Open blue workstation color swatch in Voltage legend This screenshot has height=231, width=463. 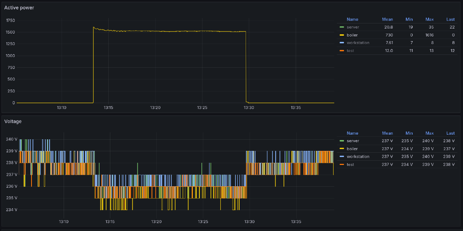(x=342, y=157)
